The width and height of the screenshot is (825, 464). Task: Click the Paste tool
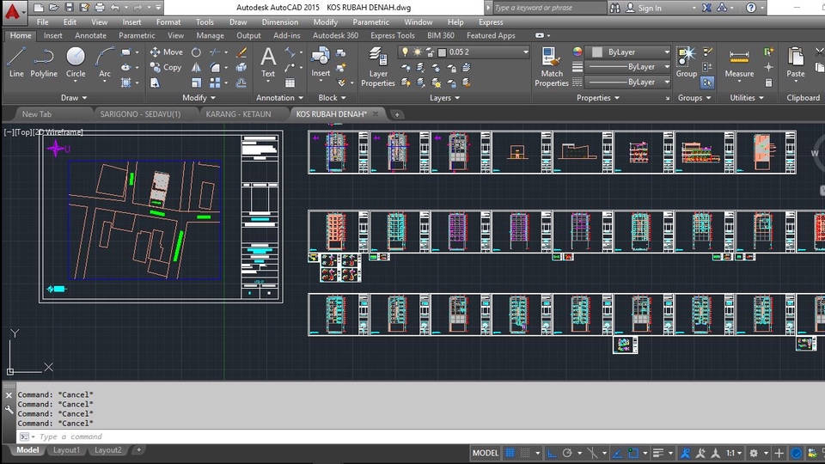[796, 62]
